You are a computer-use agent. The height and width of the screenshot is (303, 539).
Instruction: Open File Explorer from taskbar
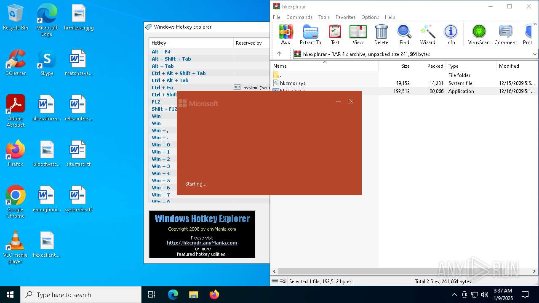tap(193, 295)
